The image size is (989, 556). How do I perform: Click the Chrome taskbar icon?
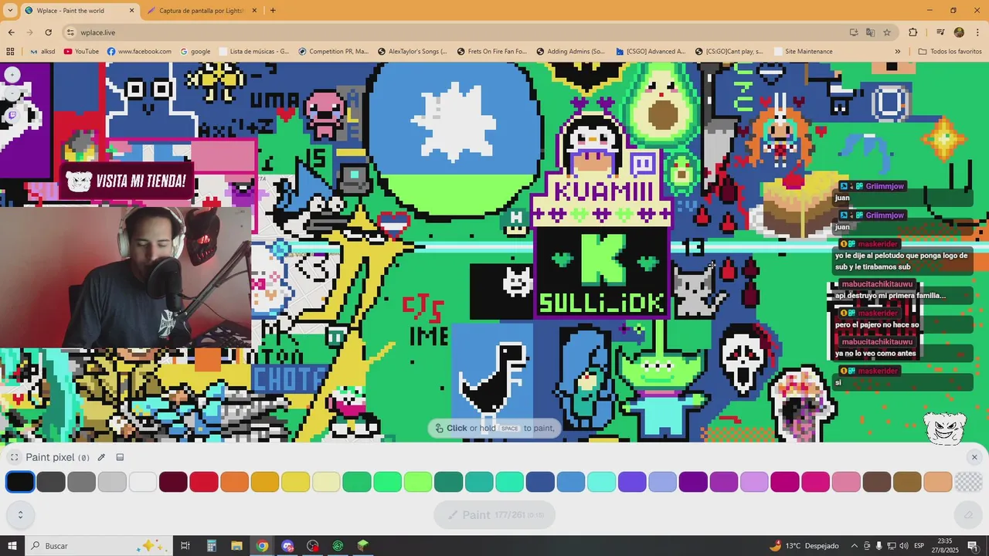point(262,546)
